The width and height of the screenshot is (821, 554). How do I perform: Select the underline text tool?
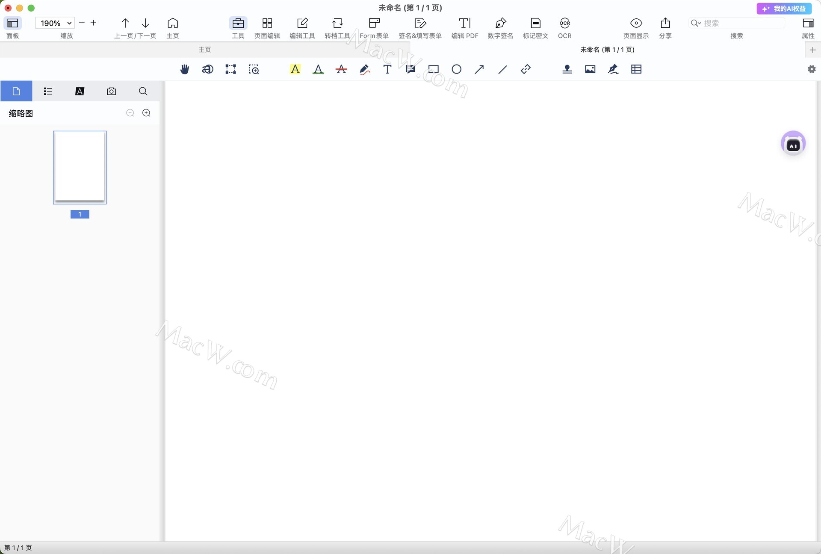pos(318,69)
